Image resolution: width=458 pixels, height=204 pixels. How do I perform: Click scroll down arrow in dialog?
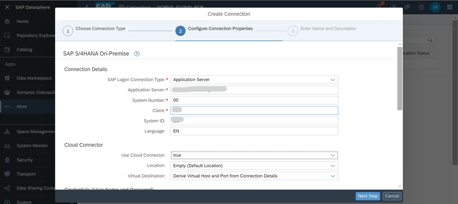[x=400, y=187]
